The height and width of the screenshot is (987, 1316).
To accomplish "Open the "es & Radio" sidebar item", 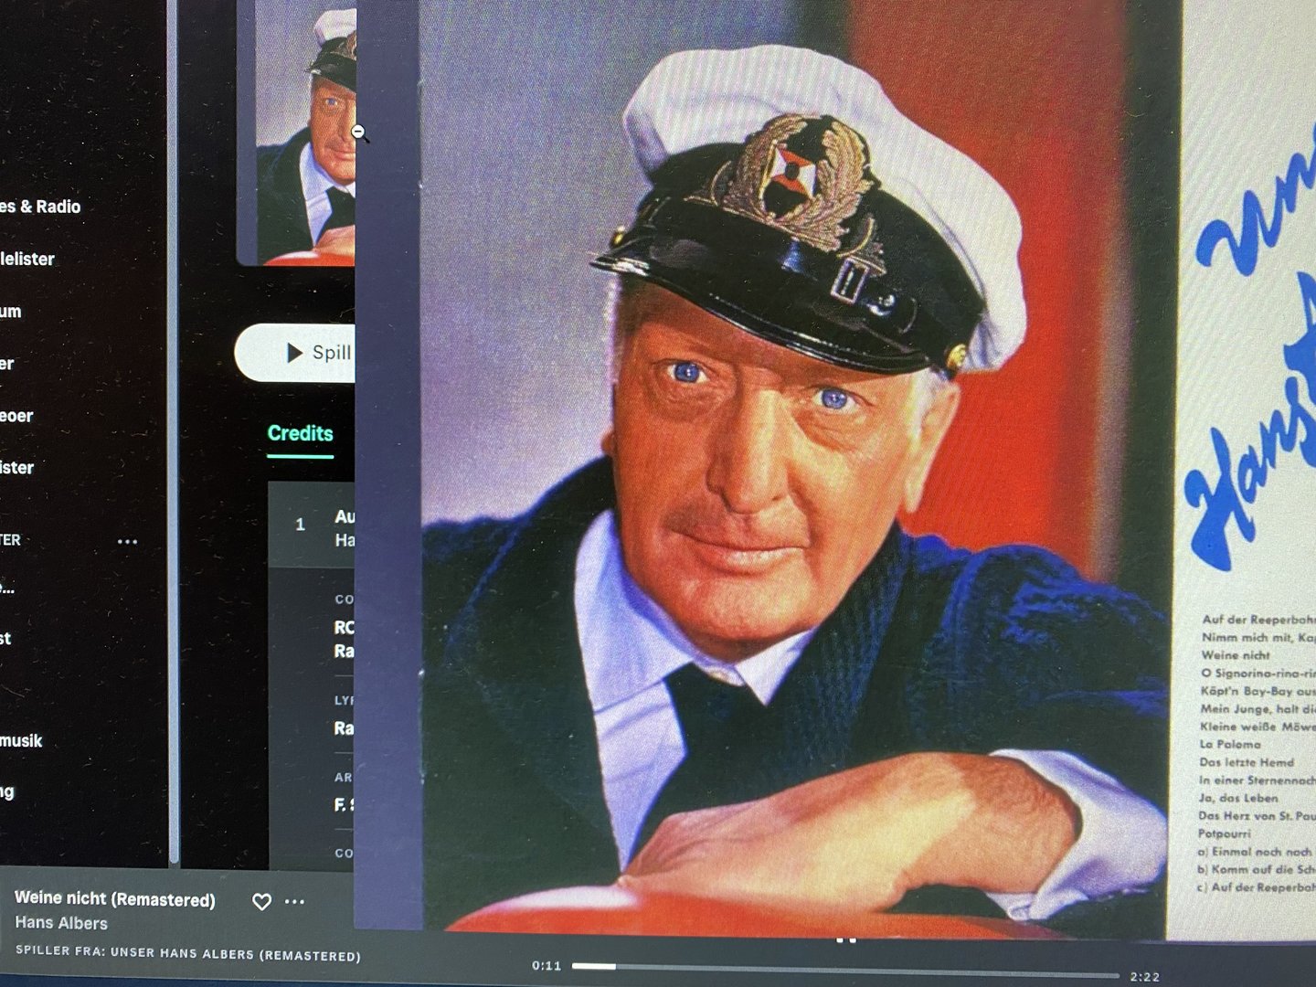I will coord(40,207).
